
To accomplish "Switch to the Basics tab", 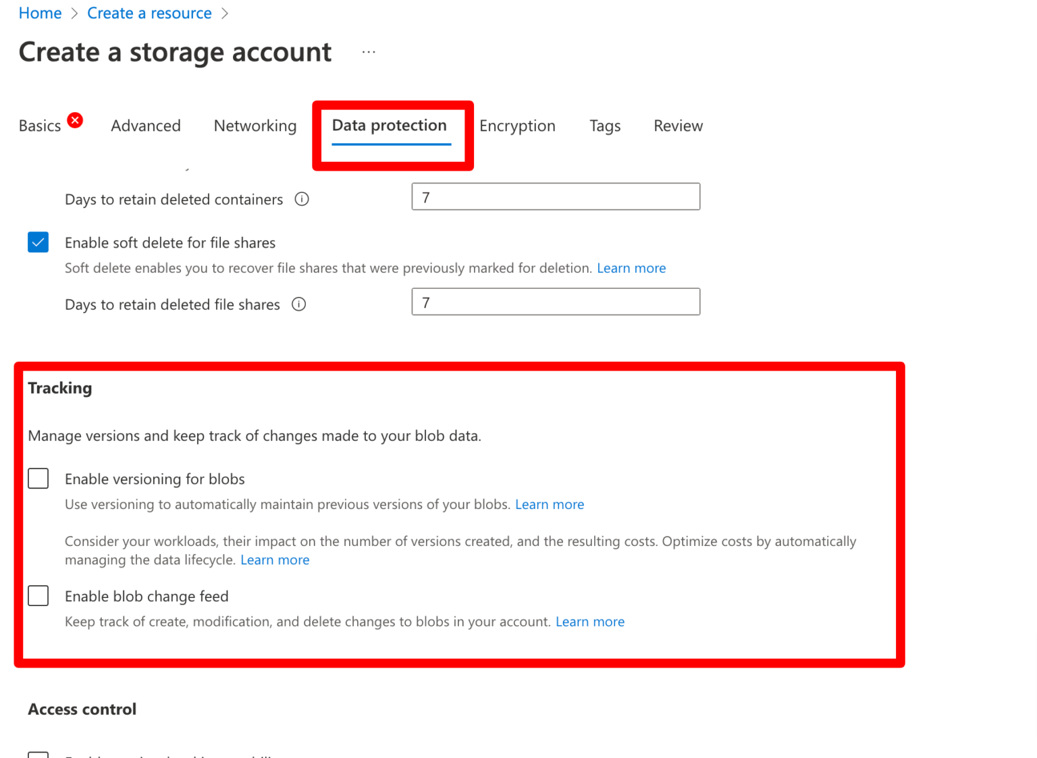I will pyautogui.click(x=40, y=126).
